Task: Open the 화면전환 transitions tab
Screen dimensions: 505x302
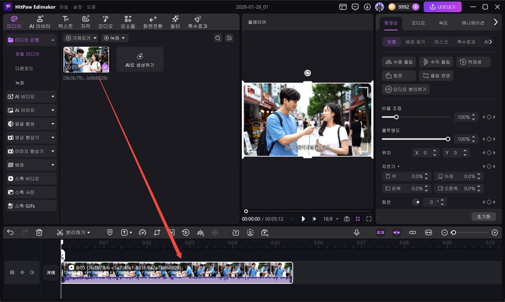Action: pyautogui.click(x=153, y=22)
